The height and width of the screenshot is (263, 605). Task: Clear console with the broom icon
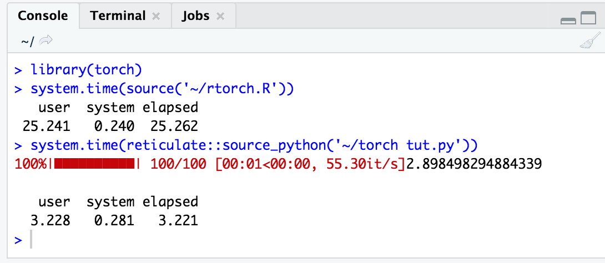click(x=590, y=41)
